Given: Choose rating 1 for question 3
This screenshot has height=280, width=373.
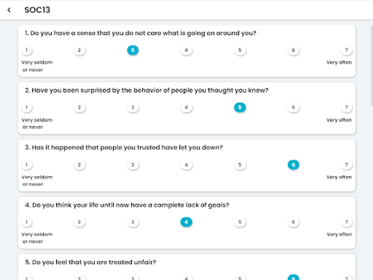Looking at the screenshot, I should [x=27, y=165].
